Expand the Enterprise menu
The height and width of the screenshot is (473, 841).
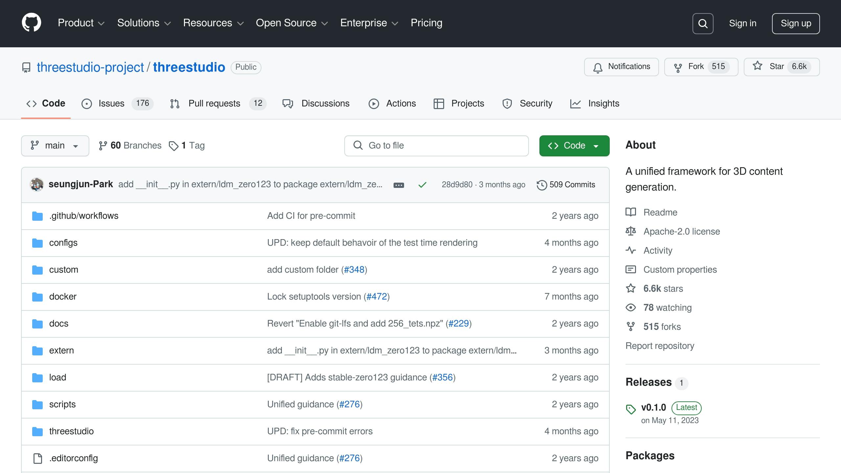(x=370, y=23)
